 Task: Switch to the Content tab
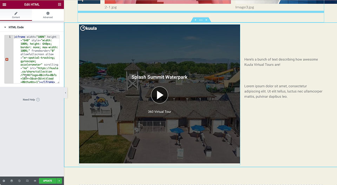click(16, 15)
